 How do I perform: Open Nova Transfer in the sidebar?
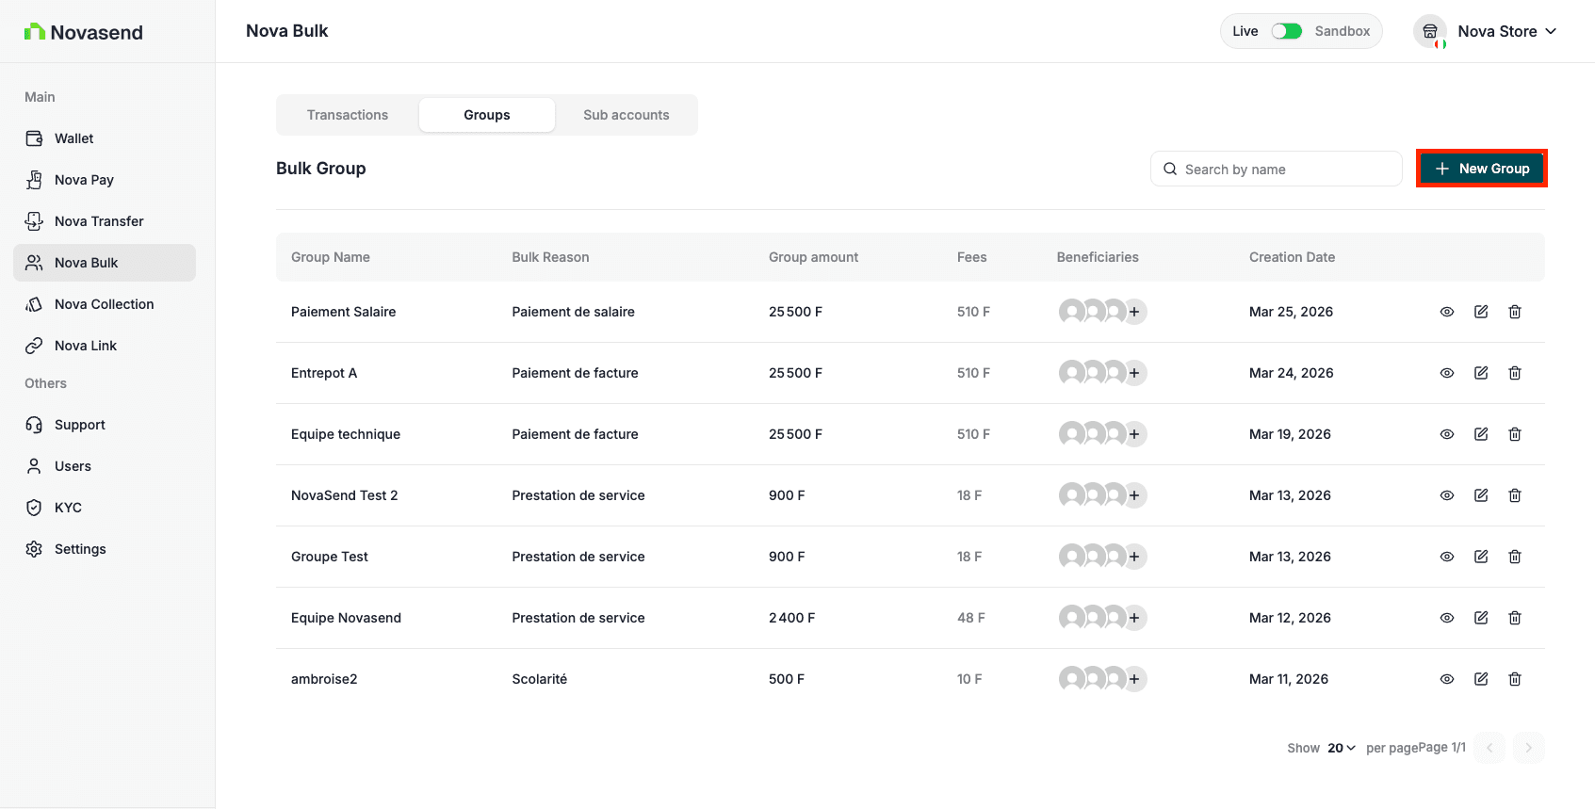tap(99, 221)
